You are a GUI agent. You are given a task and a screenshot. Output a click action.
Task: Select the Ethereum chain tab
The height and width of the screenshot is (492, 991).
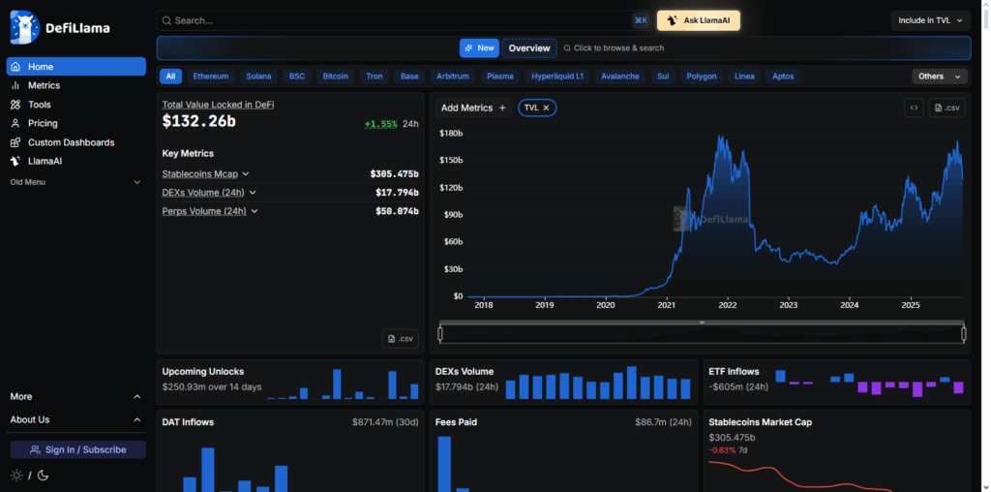coord(210,77)
